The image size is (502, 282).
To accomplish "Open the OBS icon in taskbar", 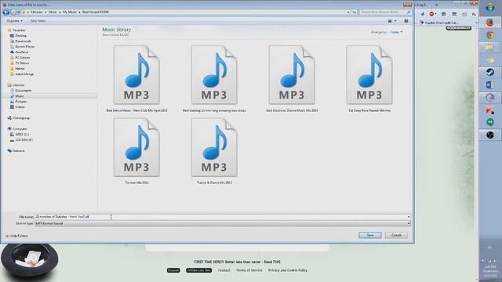I will click(489, 135).
